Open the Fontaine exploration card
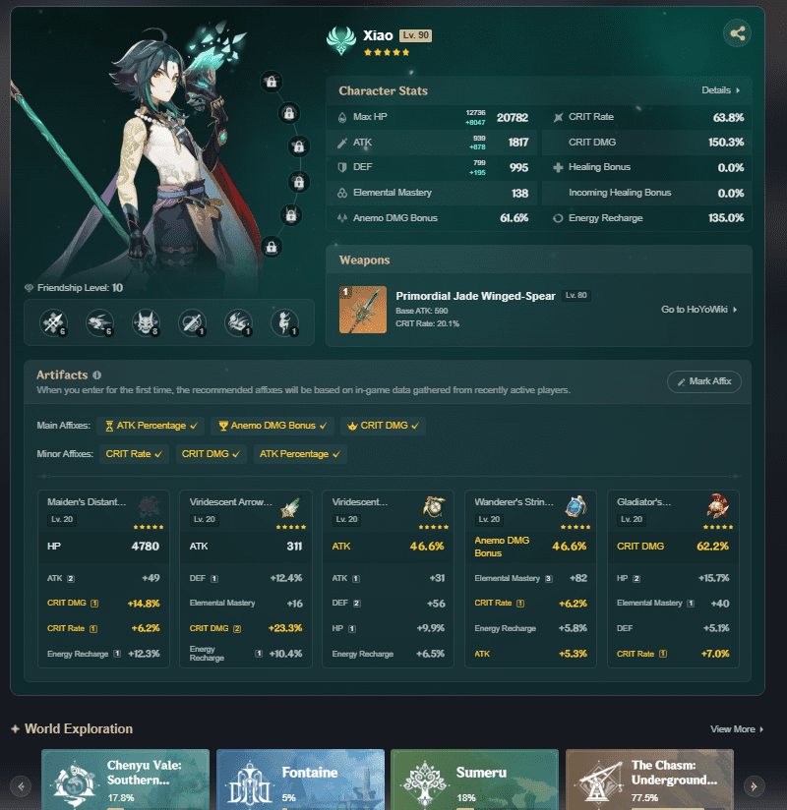This screenshot has height=810, width=787. pos(300,780)
